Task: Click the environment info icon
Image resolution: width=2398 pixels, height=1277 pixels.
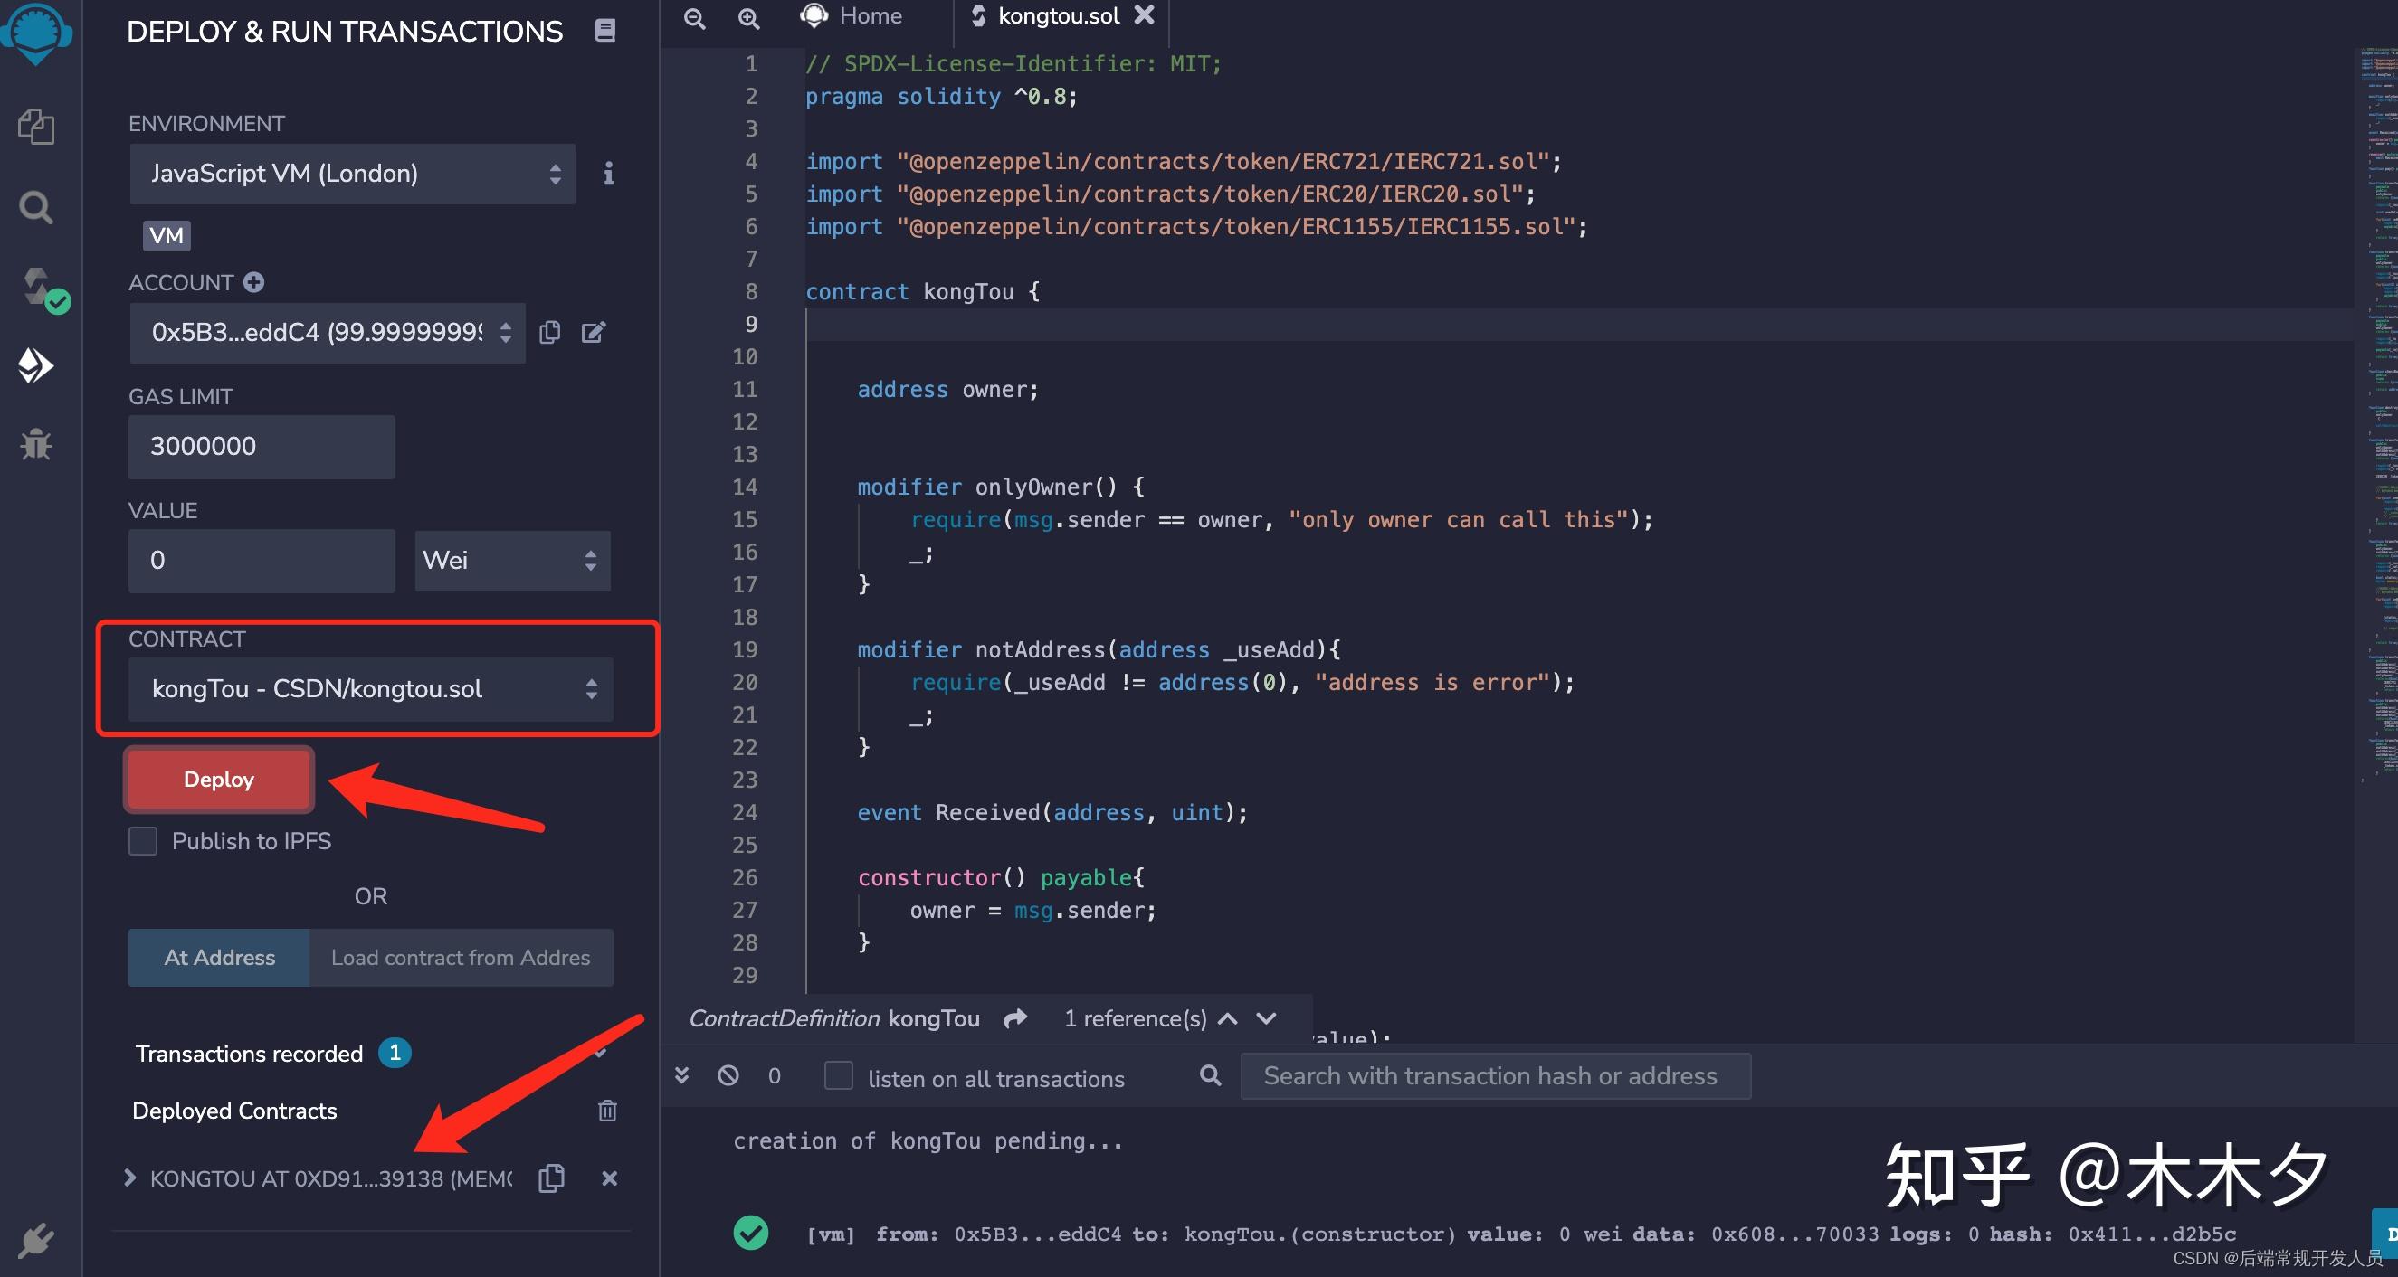Action: (x=608, y=174)
